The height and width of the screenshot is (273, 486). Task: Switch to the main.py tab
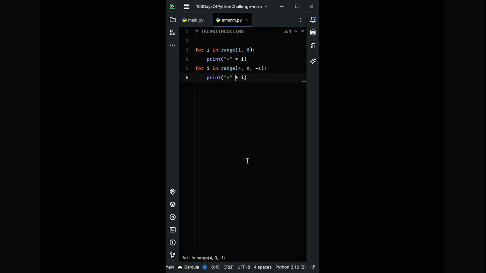(193, 20)
